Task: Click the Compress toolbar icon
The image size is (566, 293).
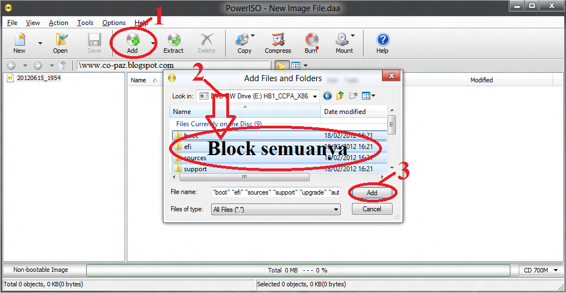Action: [x=278, y=43]
